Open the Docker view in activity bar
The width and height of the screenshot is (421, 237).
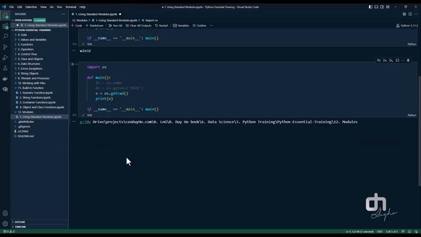5,79
